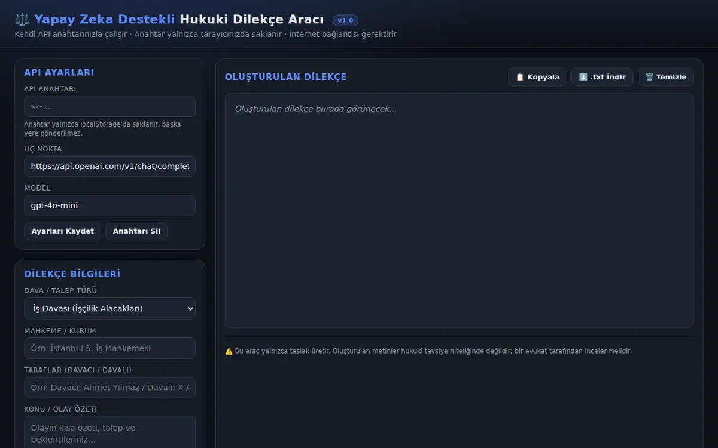
Task: Clear output using Temizle button
Action: pyautogui.click(x=665, y=77)
